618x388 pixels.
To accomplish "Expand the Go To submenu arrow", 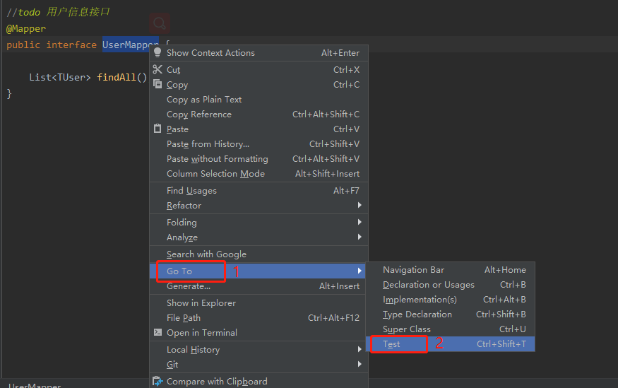I will point(359,271).
